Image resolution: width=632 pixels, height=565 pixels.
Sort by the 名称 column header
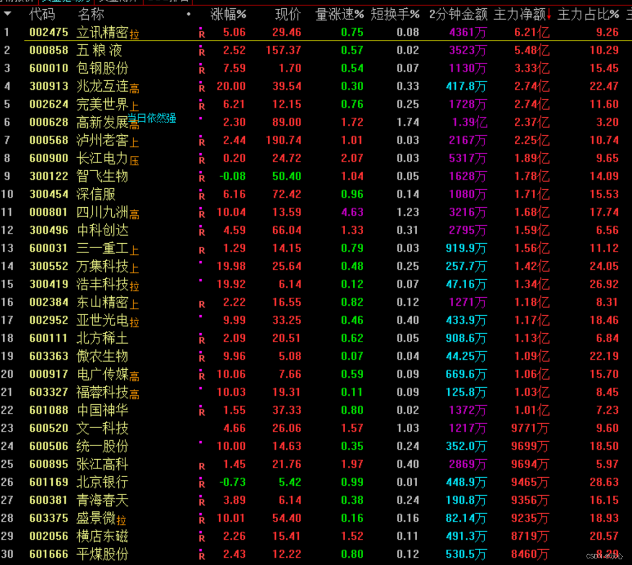tap(91, 15)
